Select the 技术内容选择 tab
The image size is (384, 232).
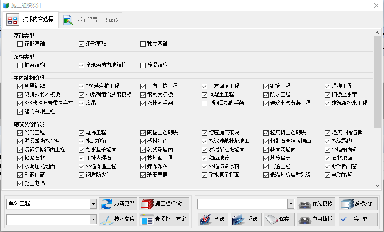(31, 19)
